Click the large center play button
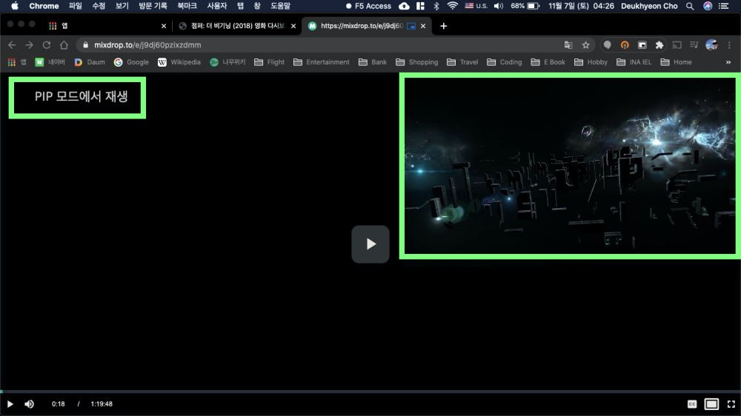The image size is (741, 416). pyautogui.click(x=370, y=244)
